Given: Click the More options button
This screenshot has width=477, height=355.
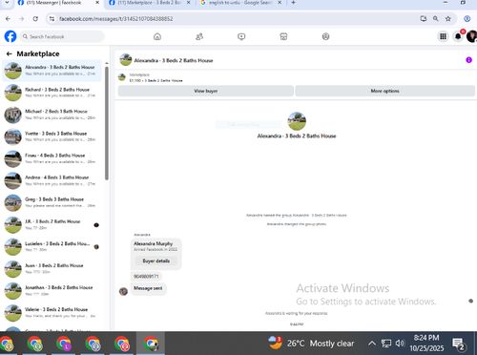Looking at the screenshot, I should [384, 91].
